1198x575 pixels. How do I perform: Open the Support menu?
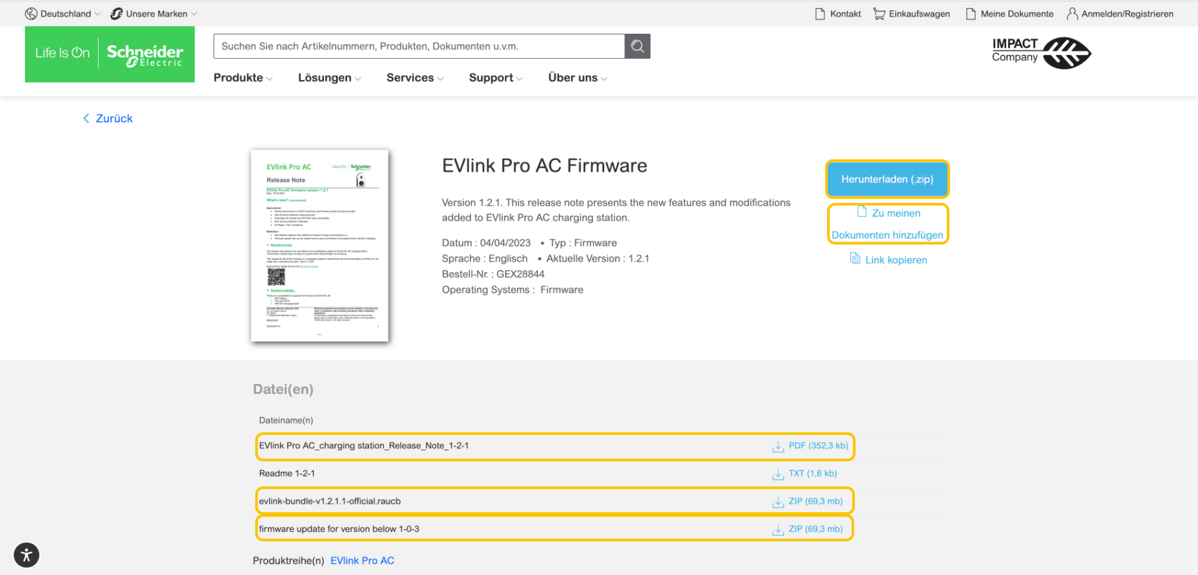pos(496,78)
